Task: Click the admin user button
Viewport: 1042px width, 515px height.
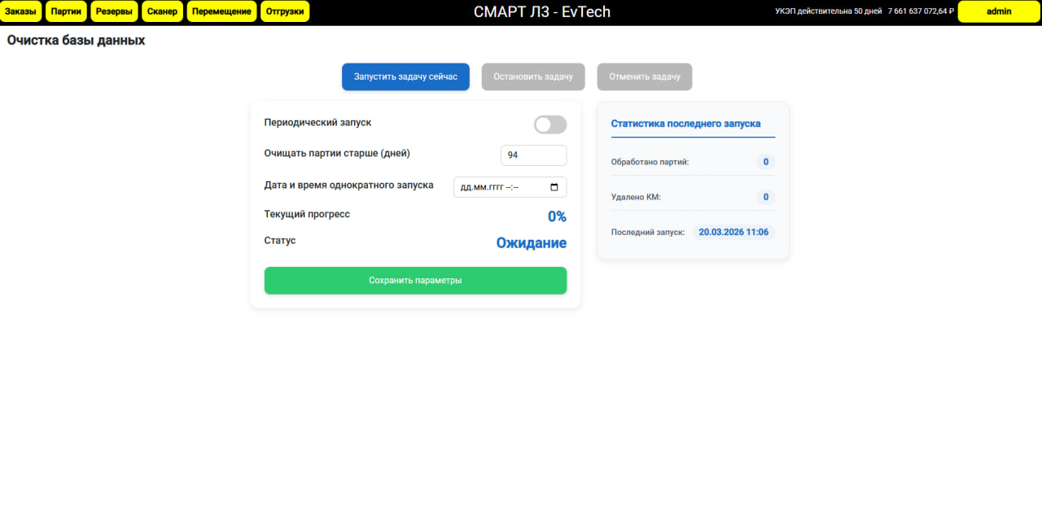Action: [x=998, y=11]
